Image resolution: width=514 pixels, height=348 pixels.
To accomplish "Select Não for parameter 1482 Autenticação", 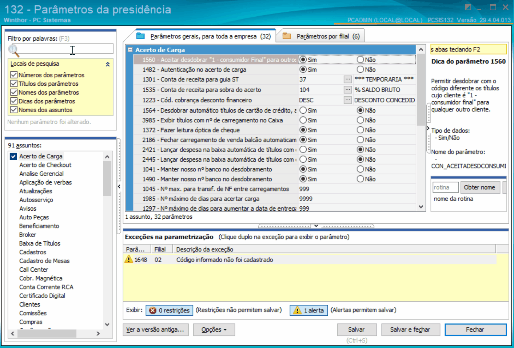I will 360,69.
